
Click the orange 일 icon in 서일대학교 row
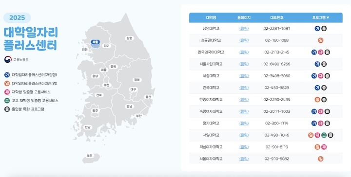point(311,135)
